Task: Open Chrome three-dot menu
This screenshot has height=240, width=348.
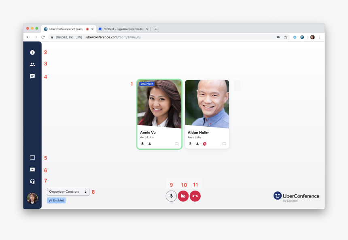Action: [x=320, y=37]
